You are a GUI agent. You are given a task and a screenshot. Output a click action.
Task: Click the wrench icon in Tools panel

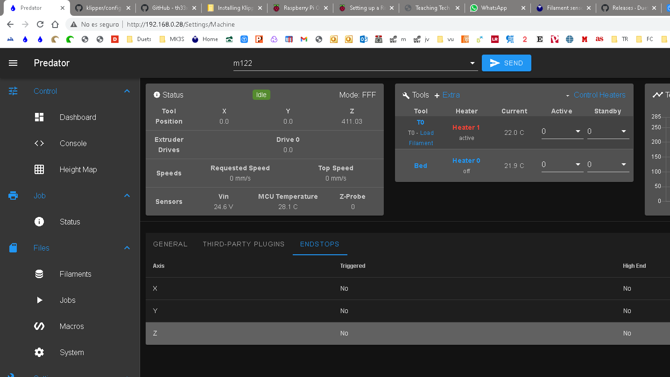[x=406, y=95]
